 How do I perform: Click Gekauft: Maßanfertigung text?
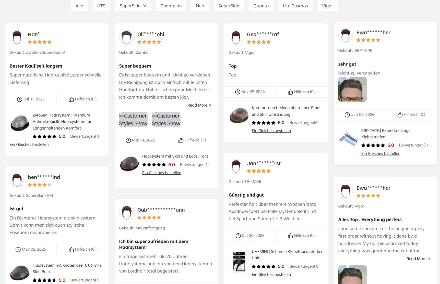pos(142,228)
